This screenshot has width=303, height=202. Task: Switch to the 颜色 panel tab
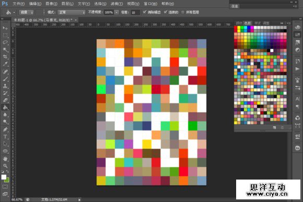239,23
